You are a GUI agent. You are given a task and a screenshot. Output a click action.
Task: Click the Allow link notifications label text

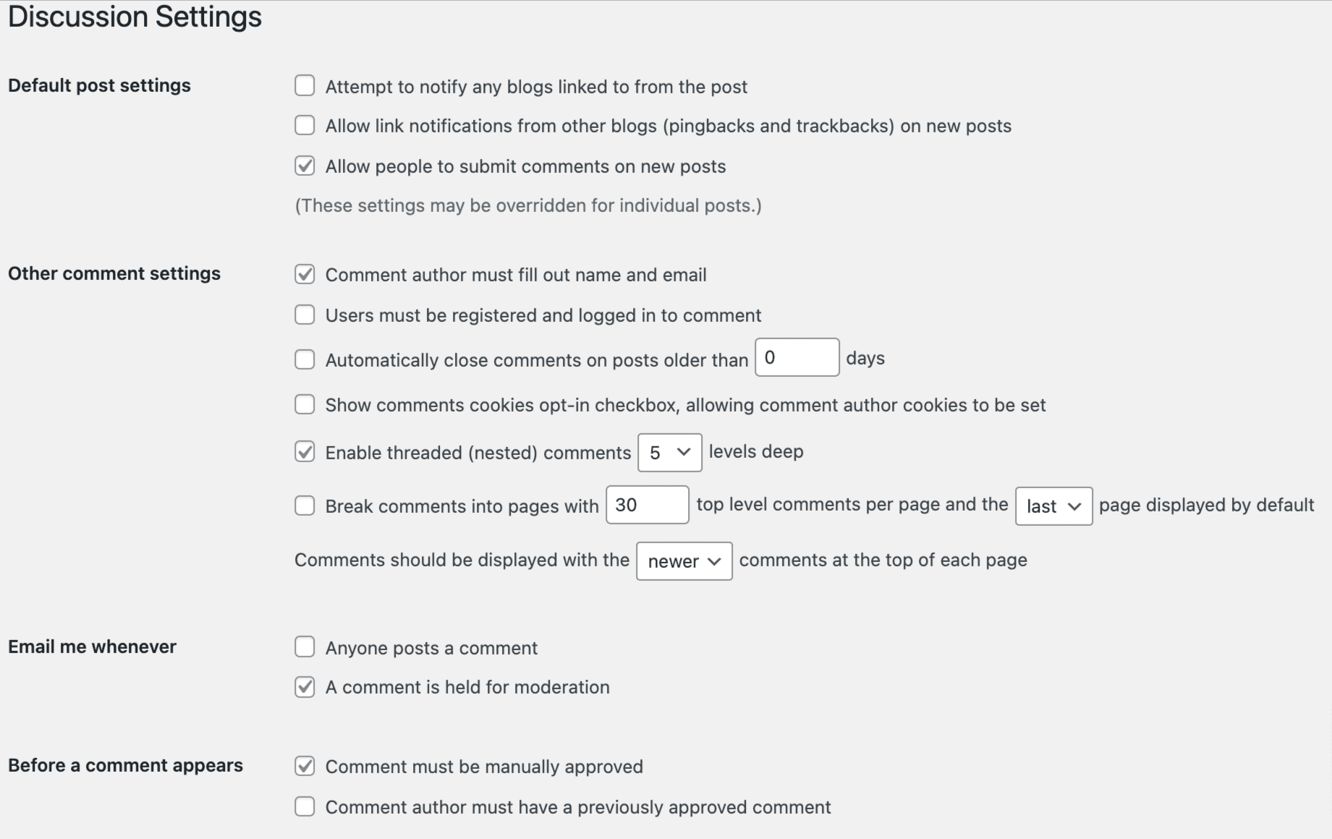(x=668, y=126)
